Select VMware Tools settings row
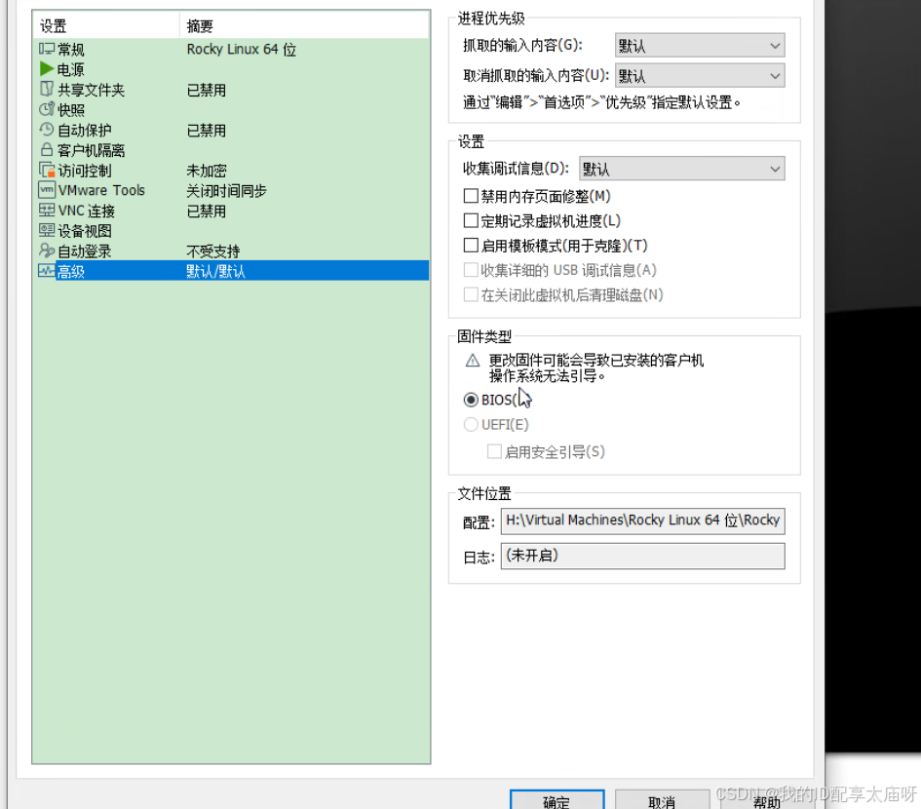Screen dimensions: 921x809 coord(231,190)
